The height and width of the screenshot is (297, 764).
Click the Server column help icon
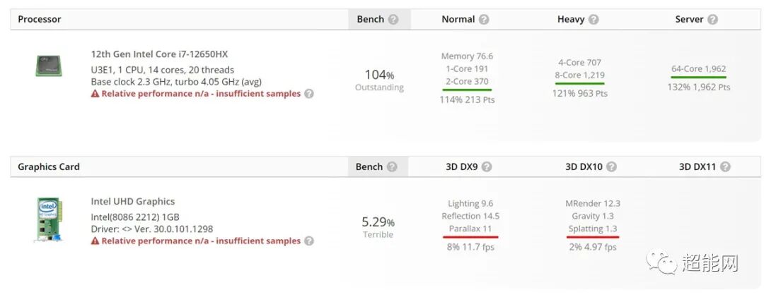(x=712, y=20)
